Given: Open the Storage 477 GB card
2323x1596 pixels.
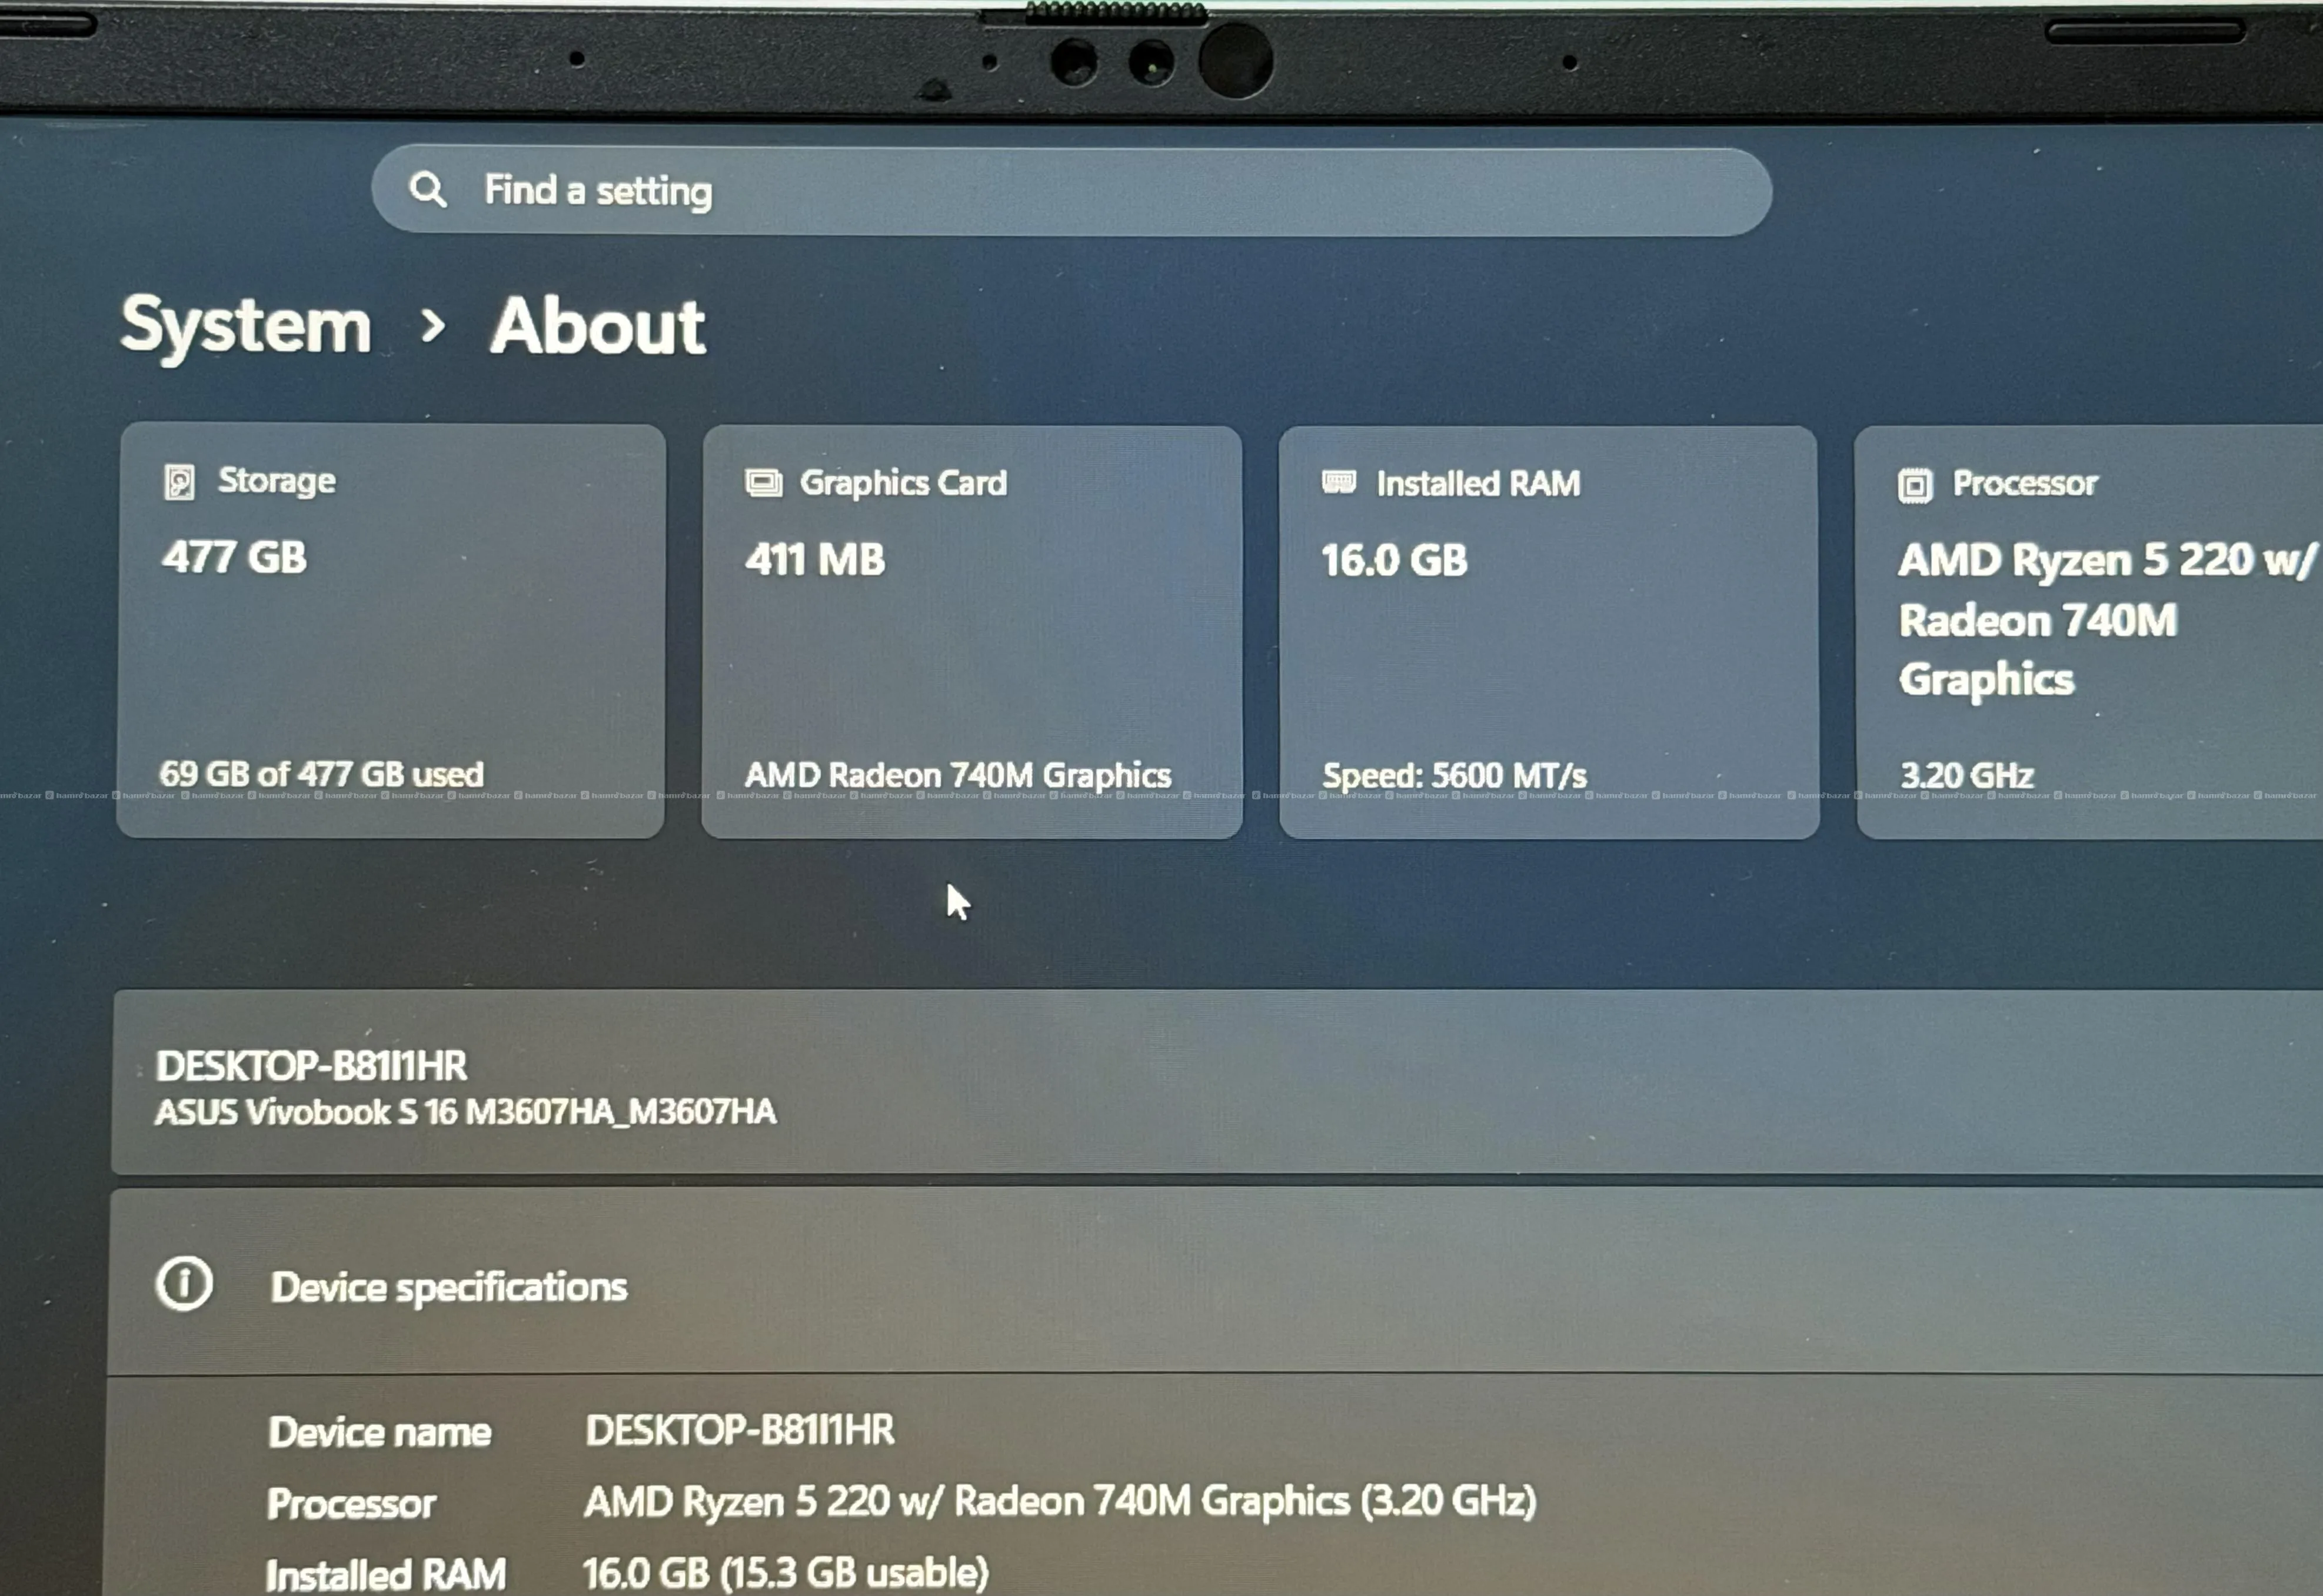Looking at the screenshot, I should coord(391,640).
